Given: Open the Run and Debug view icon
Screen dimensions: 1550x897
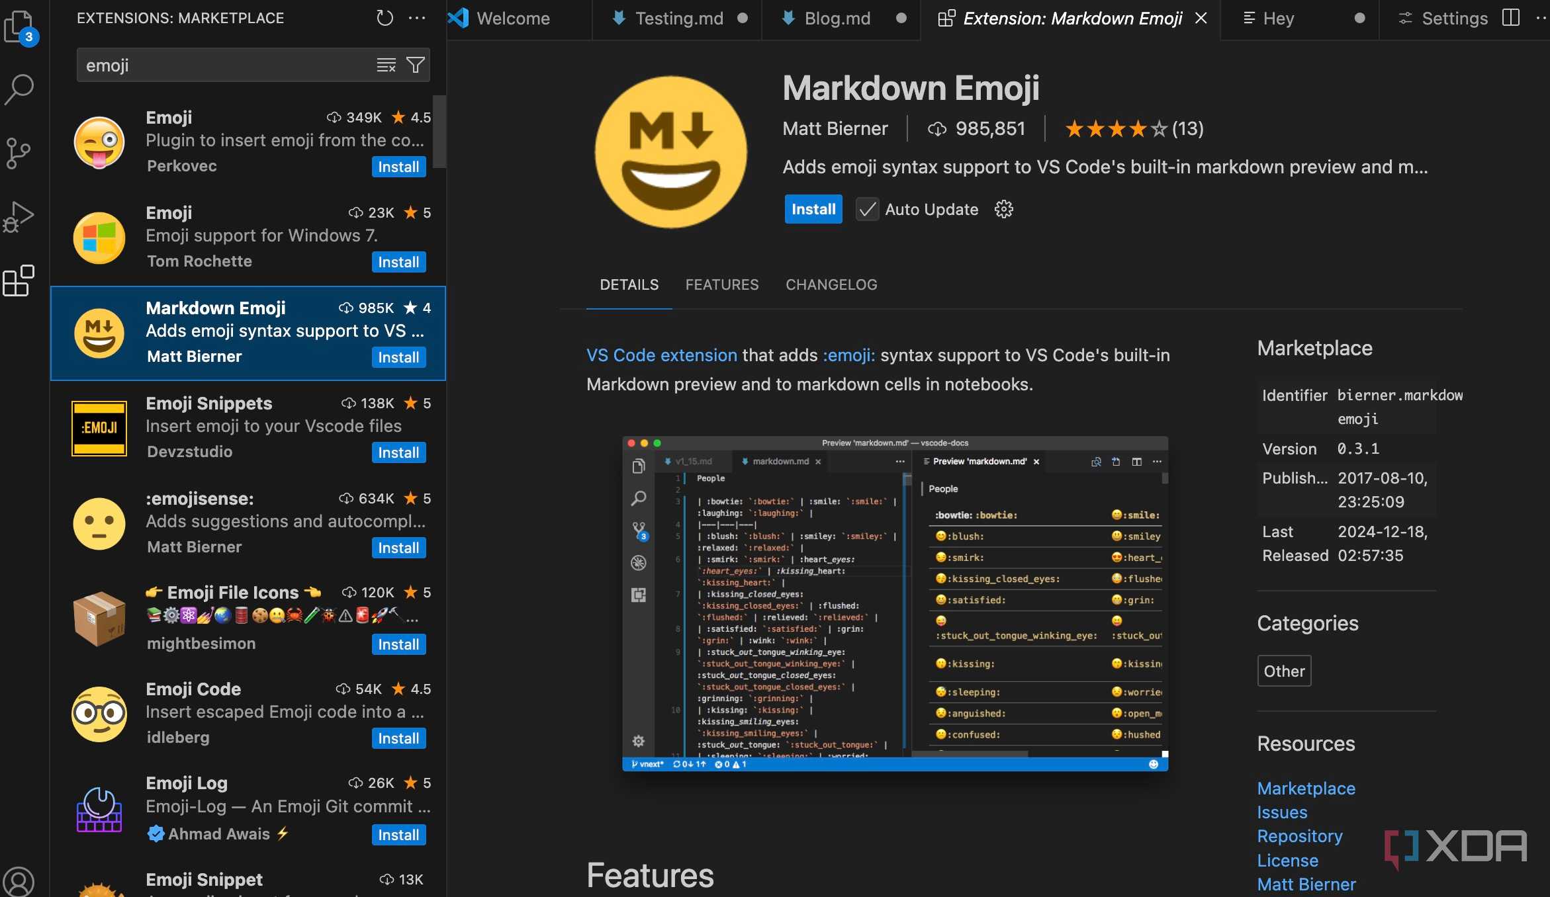Looking at the screenshot, I should pyautogui.click(x=19, y=217).
